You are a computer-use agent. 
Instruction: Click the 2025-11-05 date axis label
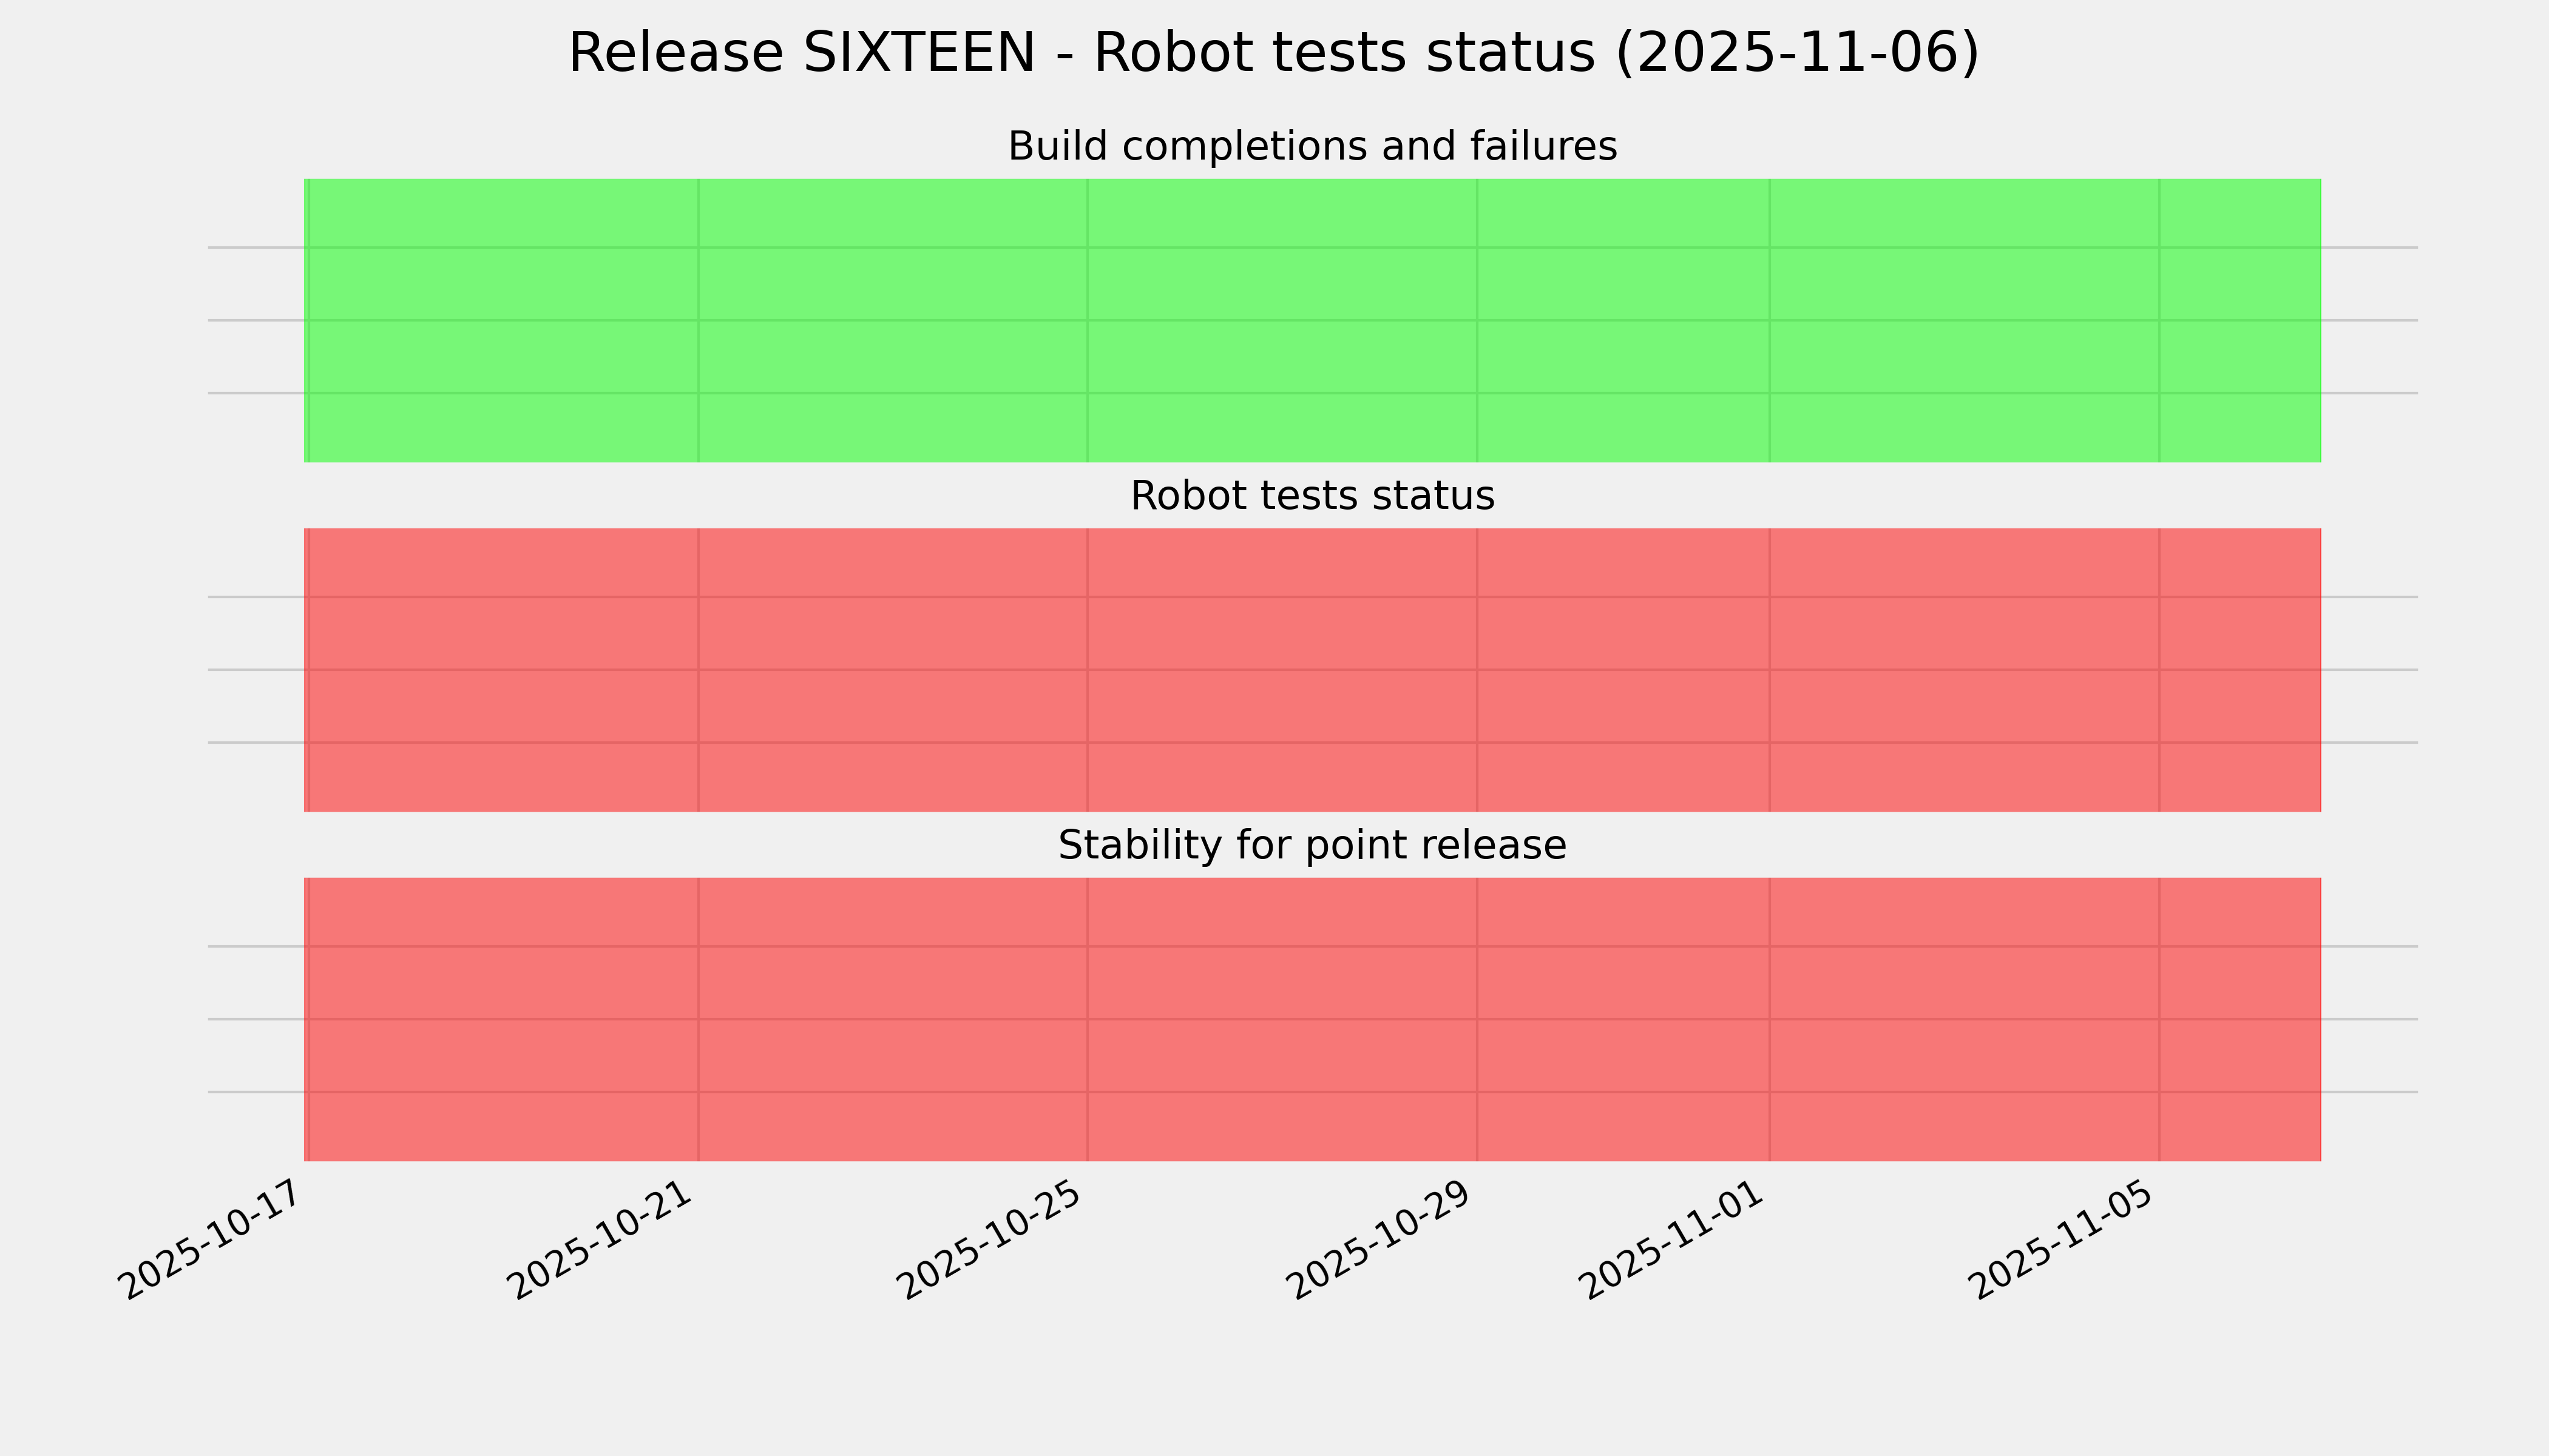click(x=2062, y=1242)
